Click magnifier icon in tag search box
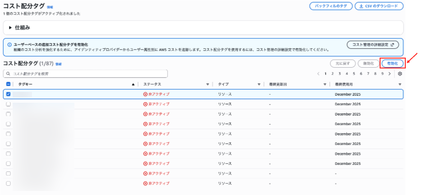The width and height of the screenshot is (422, 195). (x=8, y=73)
